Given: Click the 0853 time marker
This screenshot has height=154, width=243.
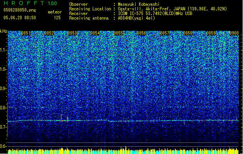Looking at the screenshot, I should pyautogui.click(x=72, y=33).
